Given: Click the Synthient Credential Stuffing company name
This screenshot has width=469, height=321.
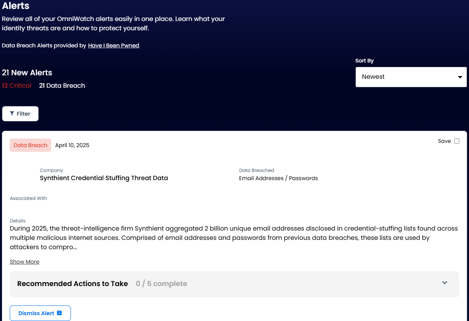Looking at the screenshot, I should (x=104, y=178).
